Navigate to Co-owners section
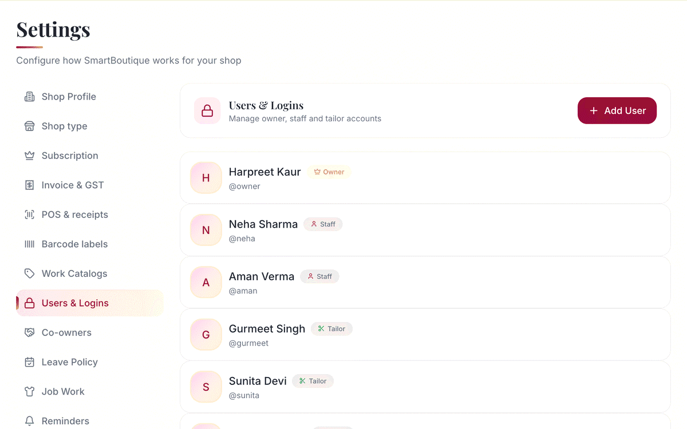 [90, 332]
